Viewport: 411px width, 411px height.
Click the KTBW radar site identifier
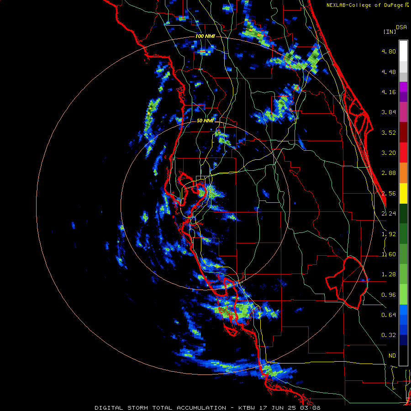[247, 408]
